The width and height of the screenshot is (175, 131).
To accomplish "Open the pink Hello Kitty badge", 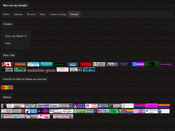I will 43,116.
